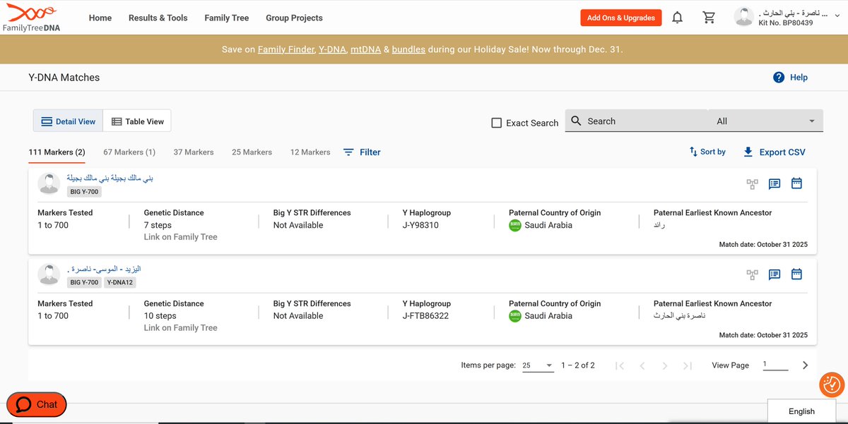Click avatar of the 10 steps match
Image resolution: width=848 pixels, height=424 pixels.
tap(48, 274)
